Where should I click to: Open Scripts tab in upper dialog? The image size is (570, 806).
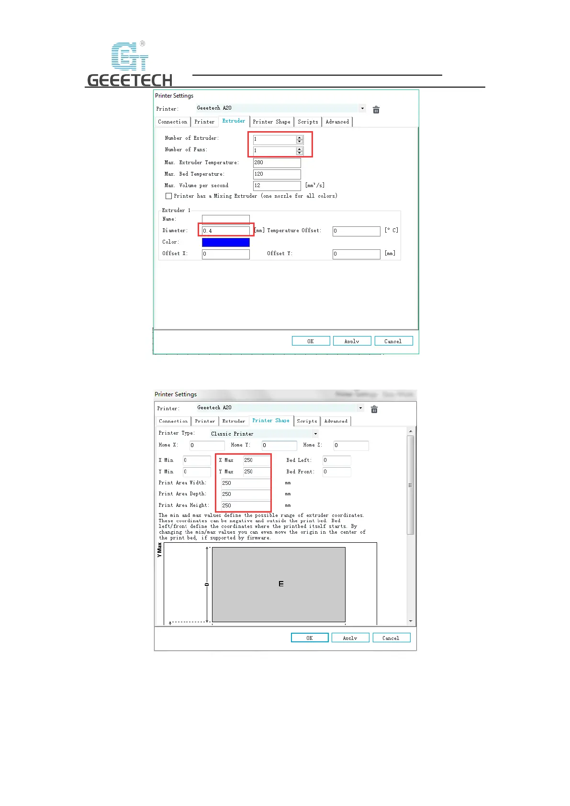click(308, 122)
